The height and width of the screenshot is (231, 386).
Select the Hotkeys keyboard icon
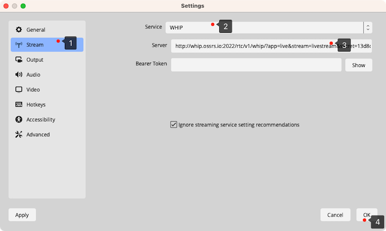tap(19, 105)
